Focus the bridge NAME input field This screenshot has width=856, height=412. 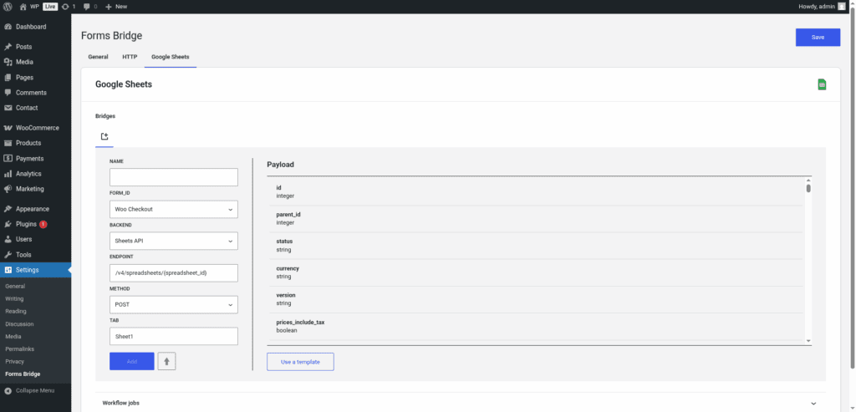point(174,177)
